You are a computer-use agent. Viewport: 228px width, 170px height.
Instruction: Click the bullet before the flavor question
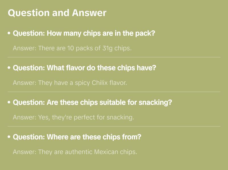point(9,68)
